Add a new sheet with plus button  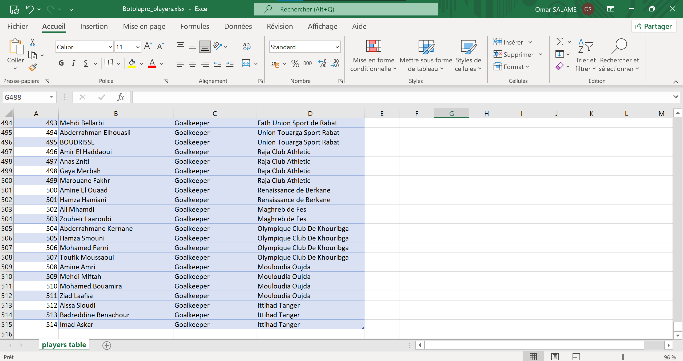tap(107, 345)
